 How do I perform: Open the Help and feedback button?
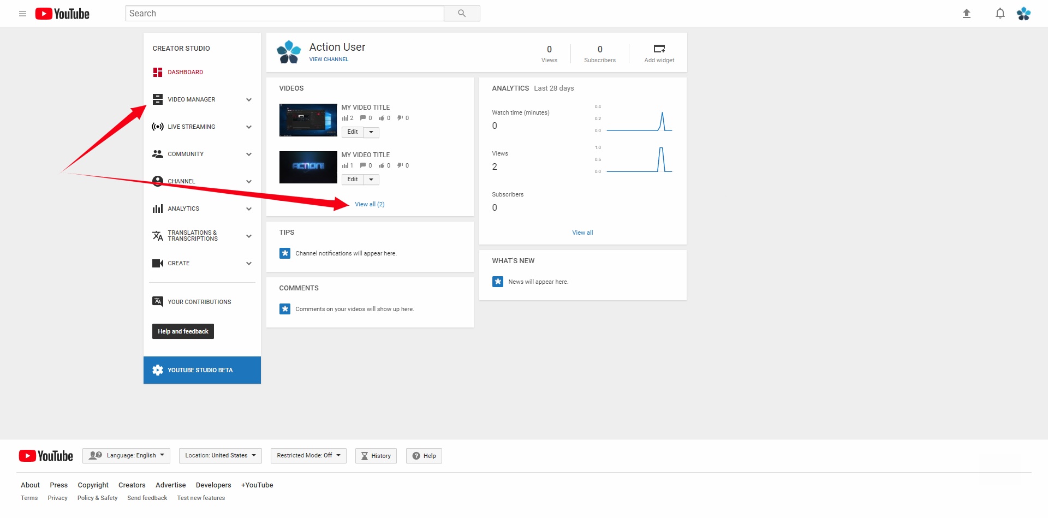pyautogui.click(x=182, y=331)
